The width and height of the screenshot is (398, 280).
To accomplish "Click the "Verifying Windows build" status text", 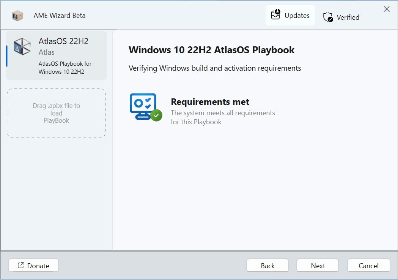I will pos(215,68).
